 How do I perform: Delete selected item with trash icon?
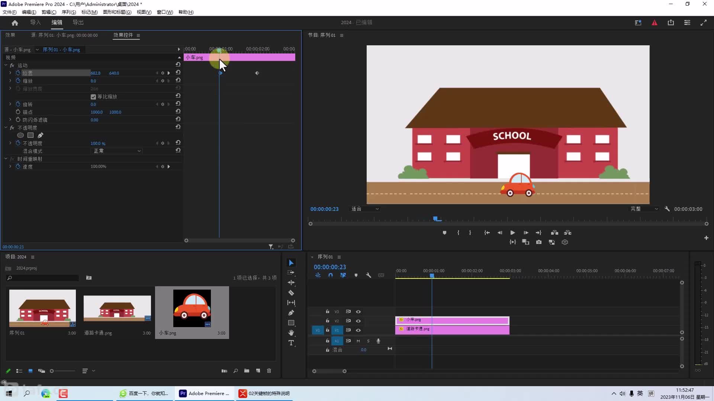(269, 371)
